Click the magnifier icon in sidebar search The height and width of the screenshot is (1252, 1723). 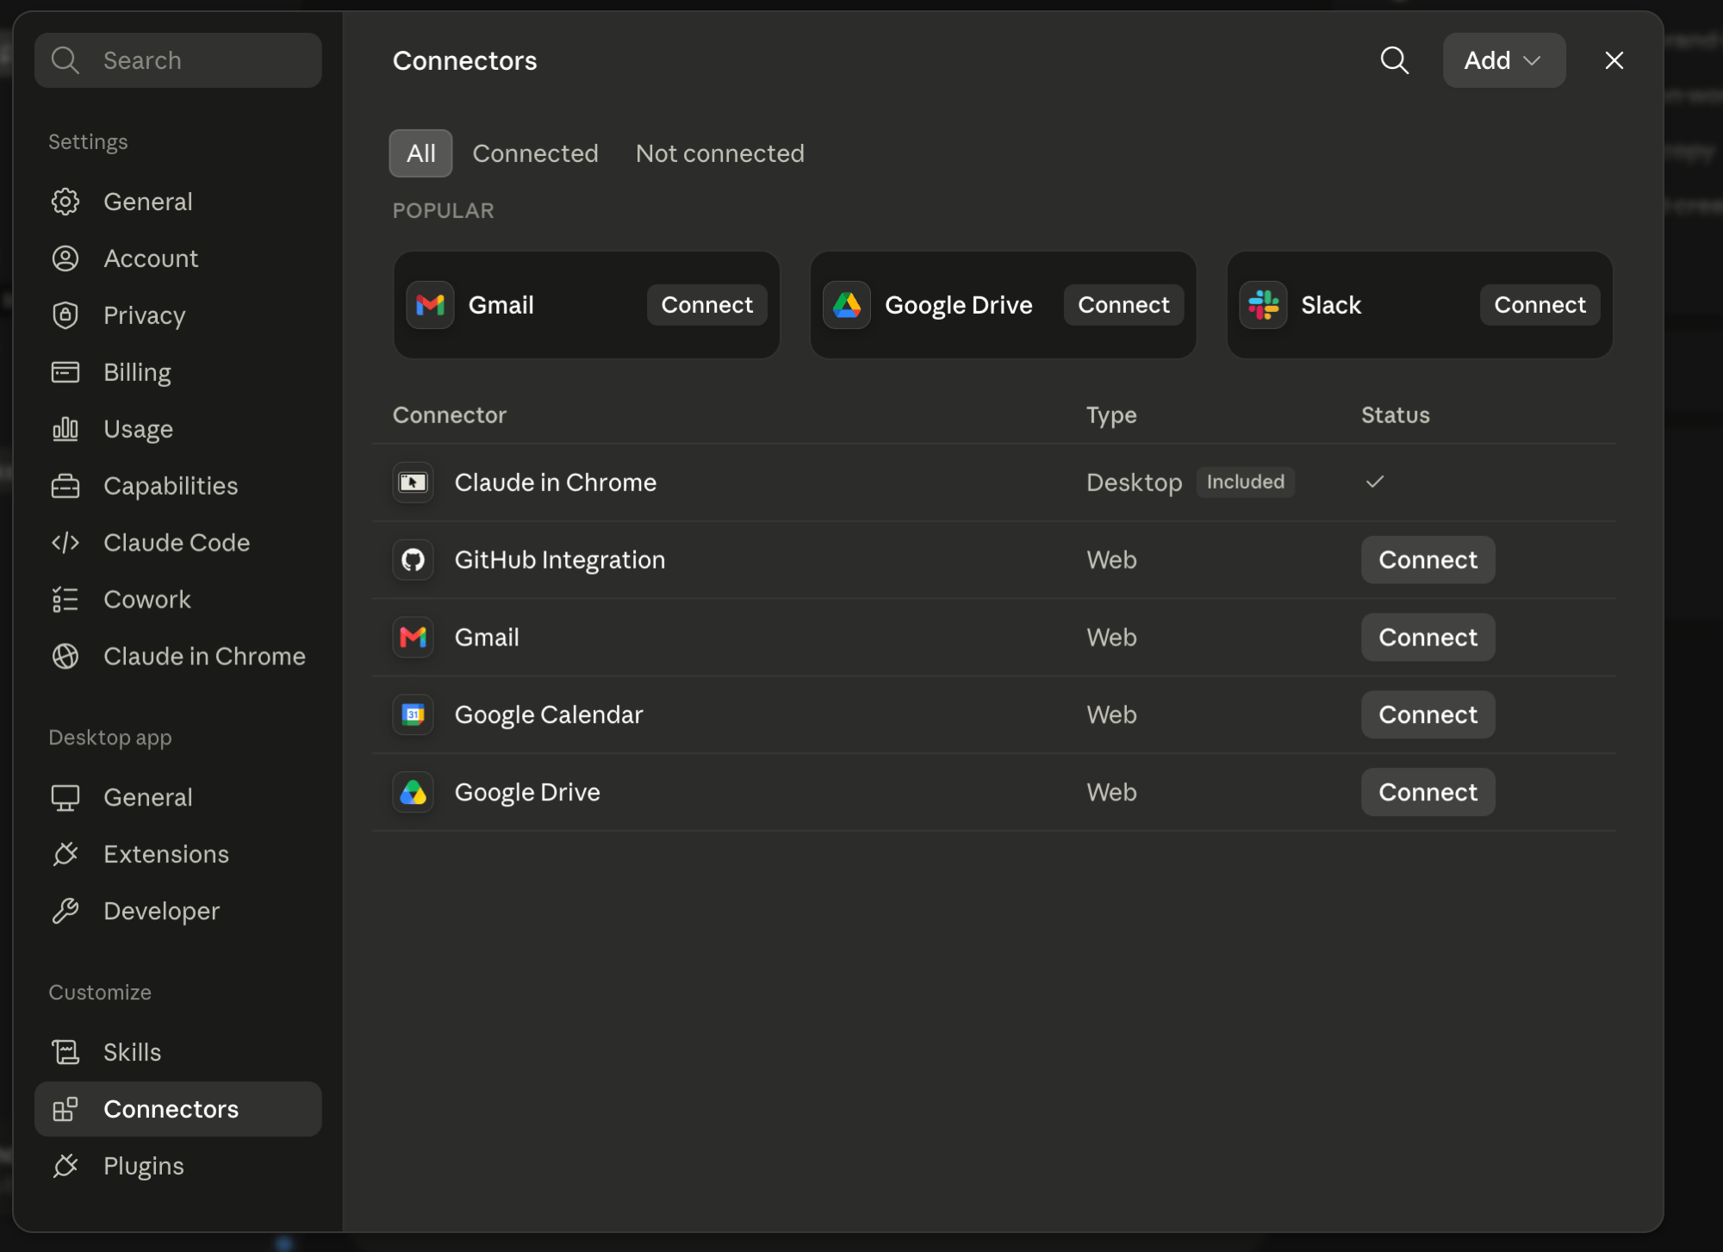(x=65, y=60)
